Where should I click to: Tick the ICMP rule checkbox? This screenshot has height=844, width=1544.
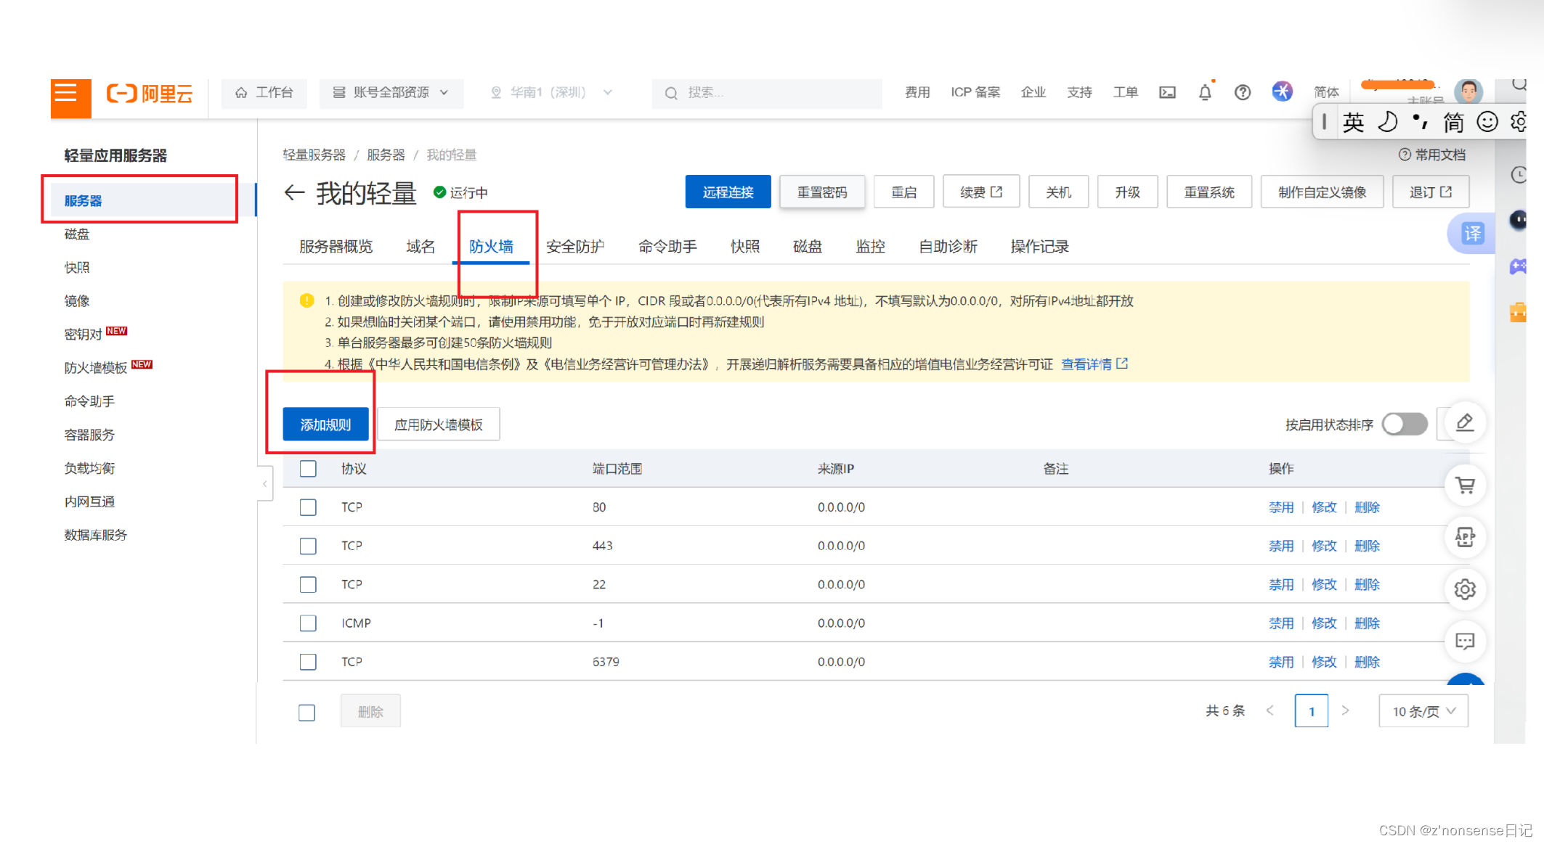[x=308, y=623]
